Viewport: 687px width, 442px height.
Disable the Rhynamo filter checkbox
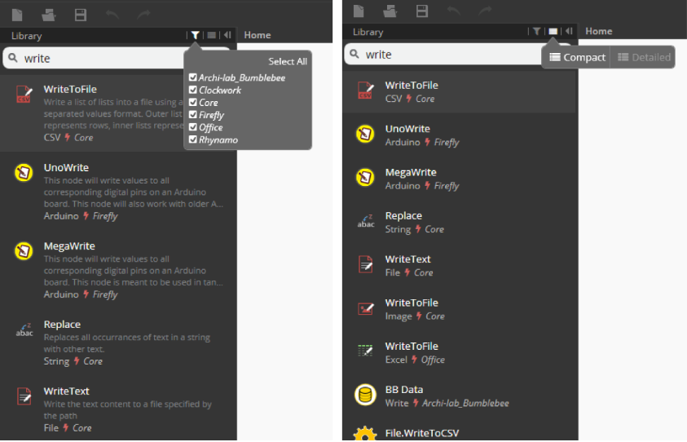[x=193, y=139]
